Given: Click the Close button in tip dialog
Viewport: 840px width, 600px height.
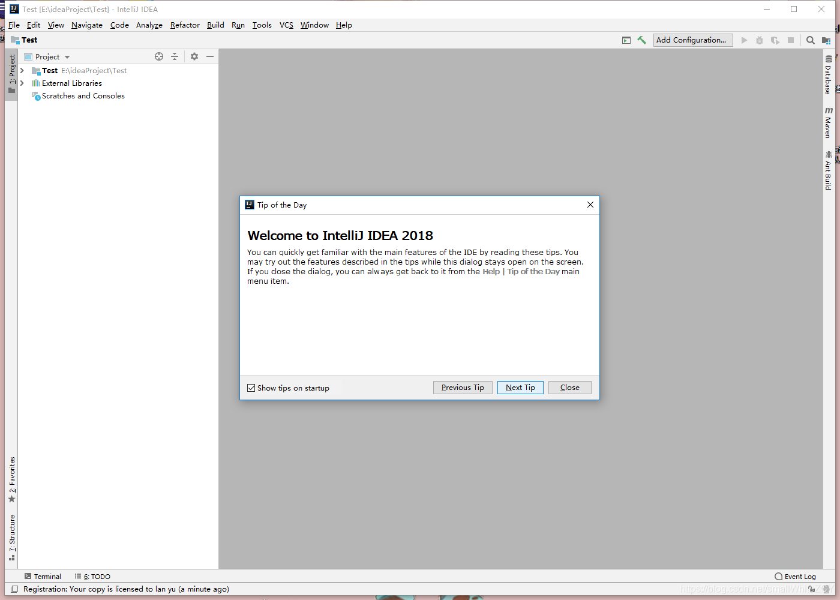Looking at the screenshot, I should point(570,388).
